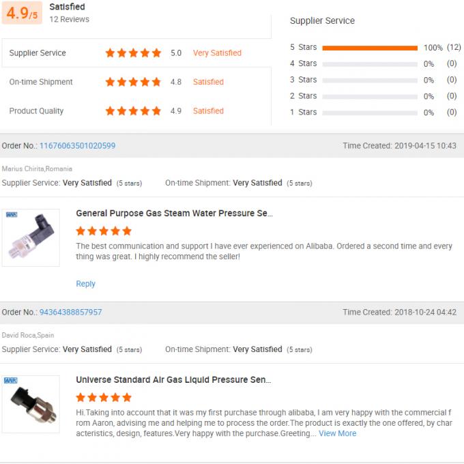Image resolution: width=464 pixels, height=464 pixels.
Task: Reply to Marius Chirita's review
Action: point(85,284)
